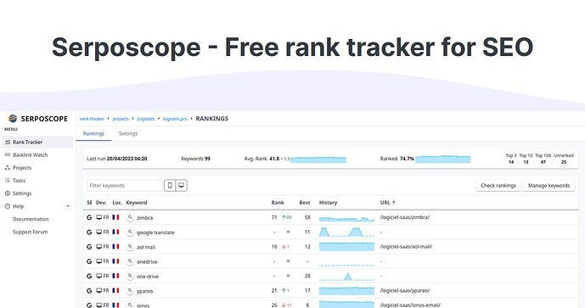585x308 pixels.
Task: Sort table by Rank column header
Action: (278, 203)
